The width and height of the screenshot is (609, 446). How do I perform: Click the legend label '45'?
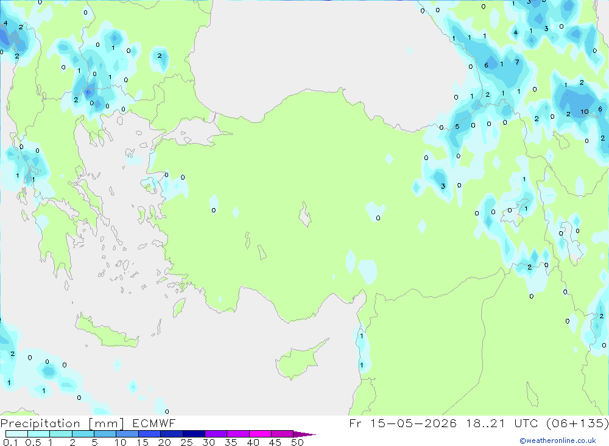(275, 442)
